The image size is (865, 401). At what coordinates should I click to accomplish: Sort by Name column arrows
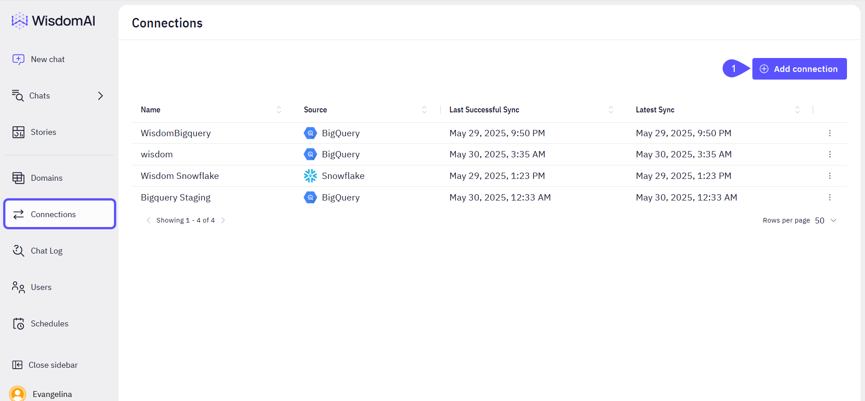pyautogui.click(x=279, y=110)
